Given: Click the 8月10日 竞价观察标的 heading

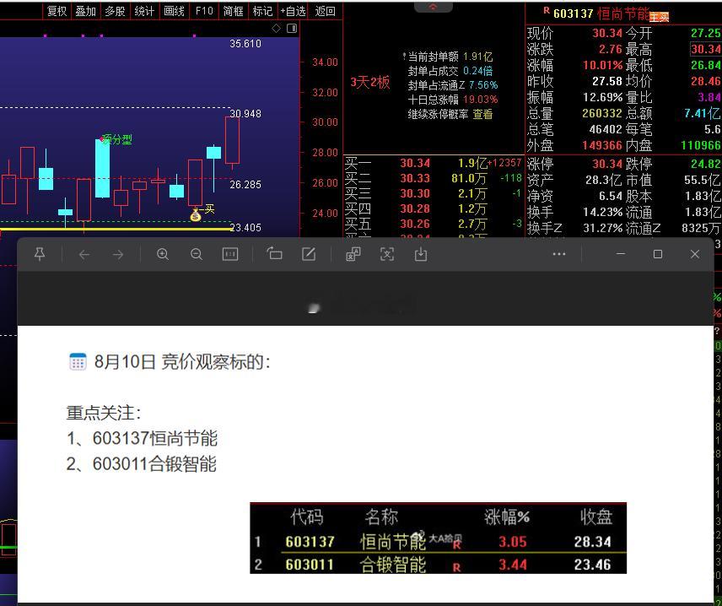Looking at the screenshot, I should pos(182,362).
